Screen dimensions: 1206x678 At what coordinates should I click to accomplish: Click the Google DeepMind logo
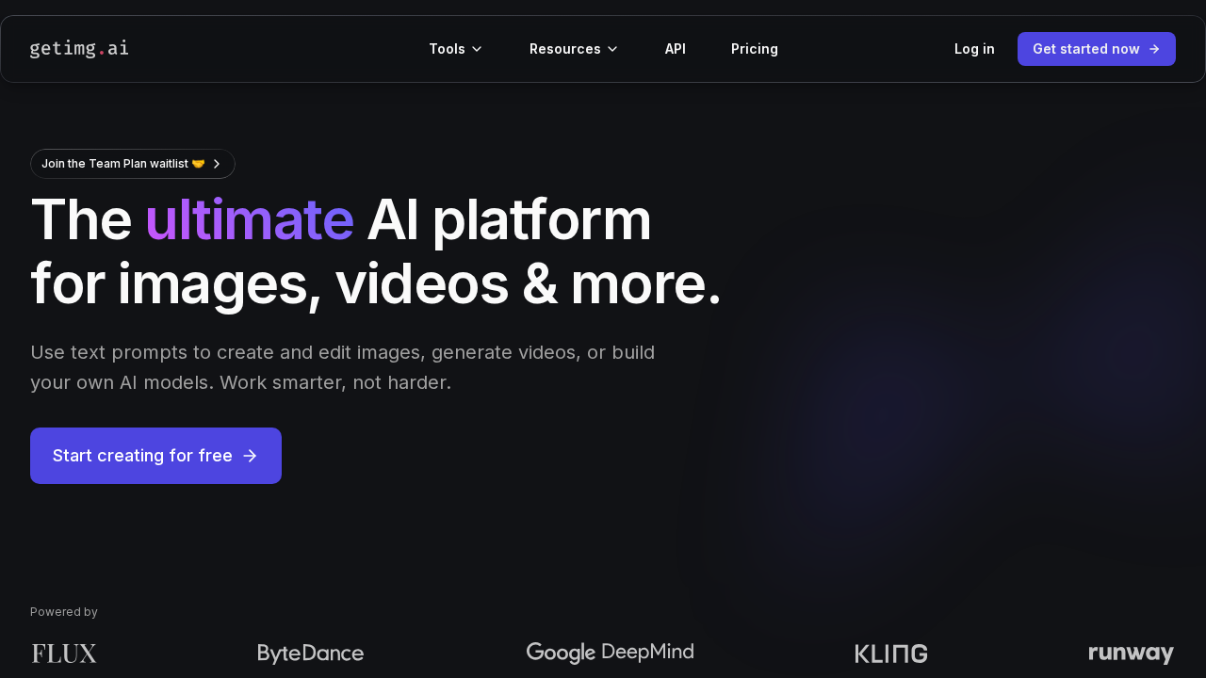[610, 652]
